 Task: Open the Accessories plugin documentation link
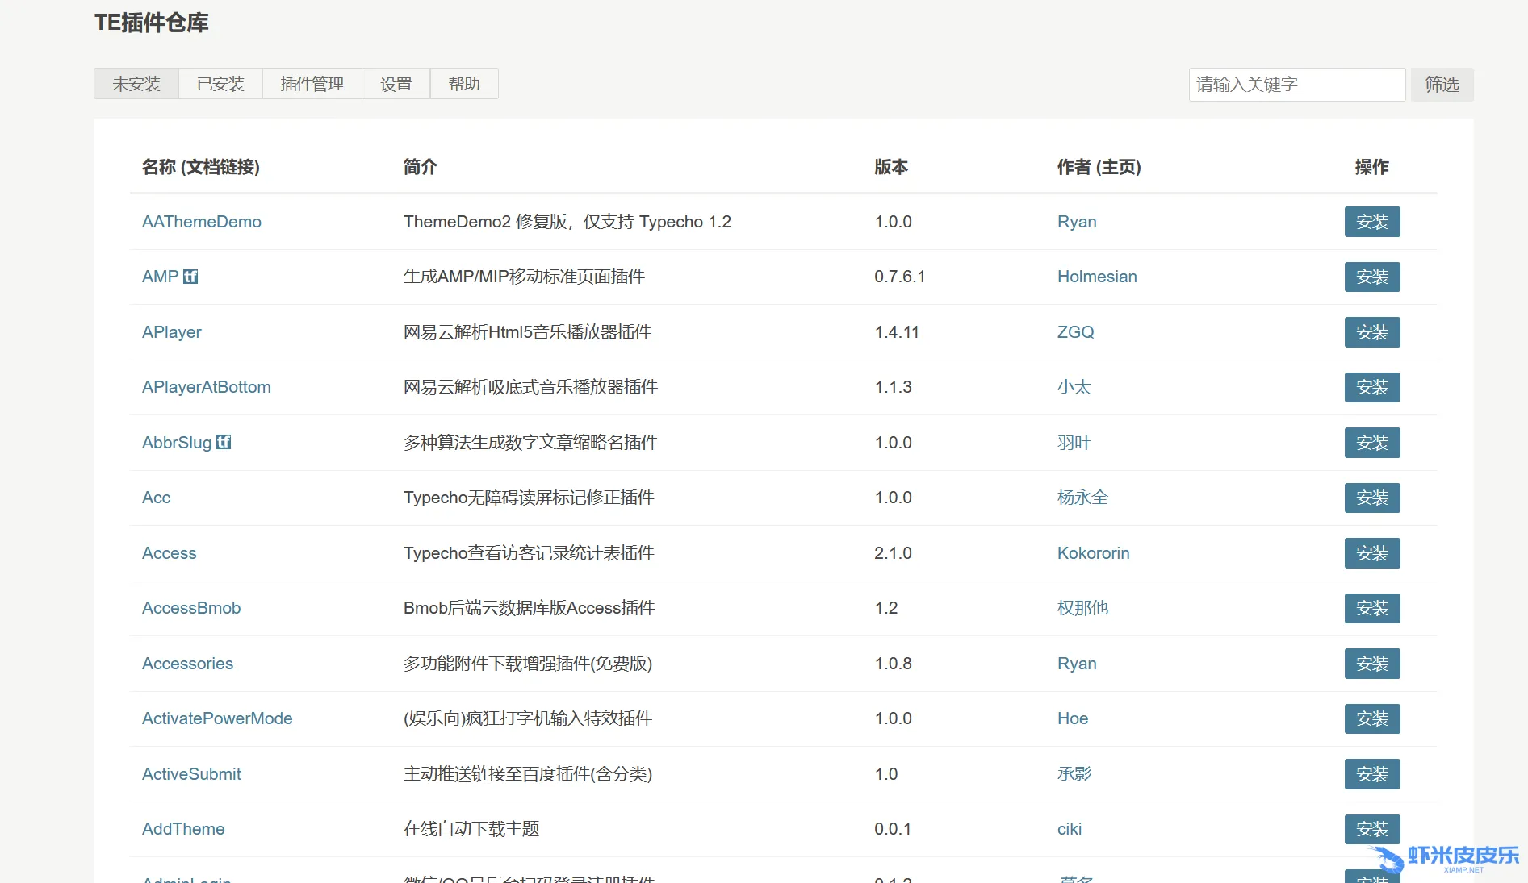(x=187, y=664)
